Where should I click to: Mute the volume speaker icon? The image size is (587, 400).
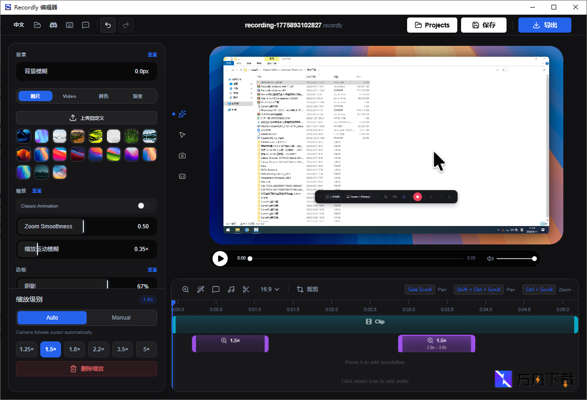(x=490, y=259)
